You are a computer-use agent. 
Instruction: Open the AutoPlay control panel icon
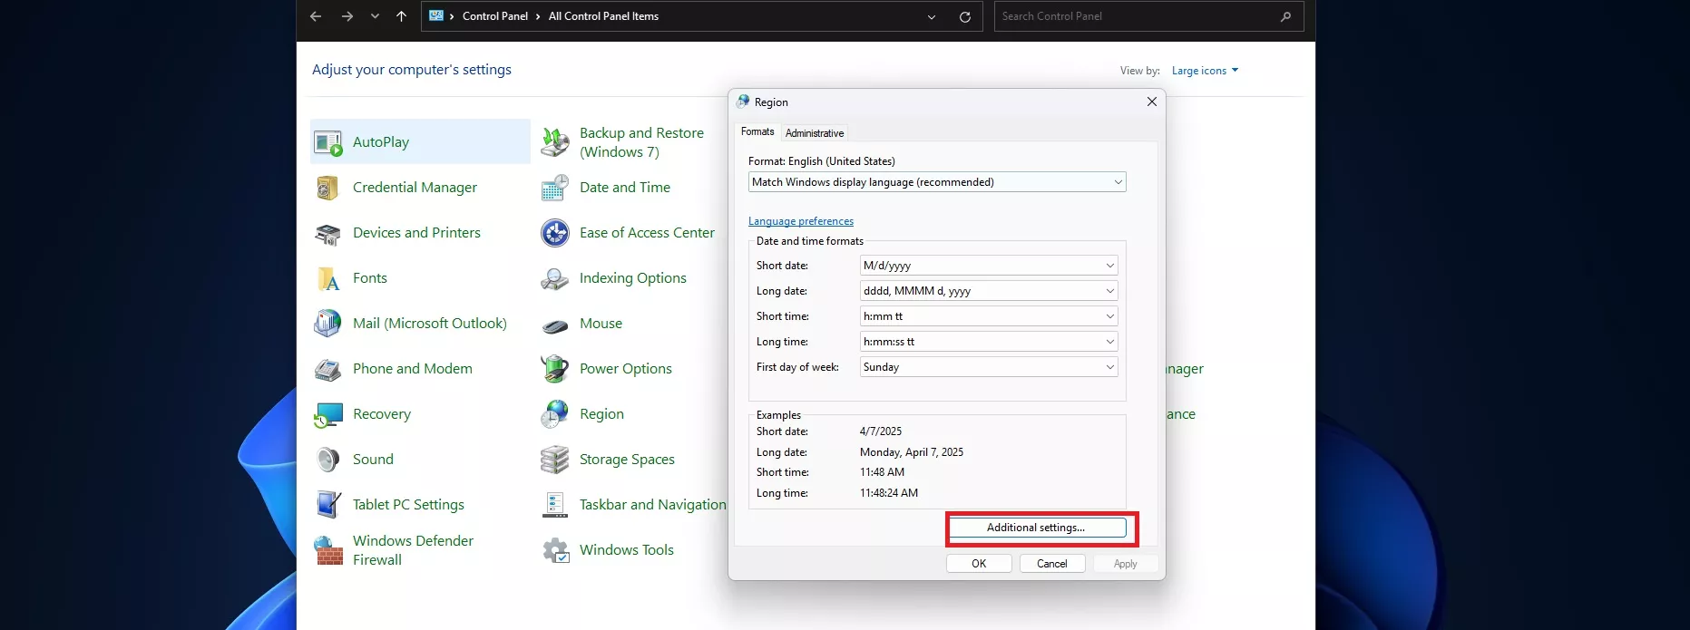click(x=327, y=142)
